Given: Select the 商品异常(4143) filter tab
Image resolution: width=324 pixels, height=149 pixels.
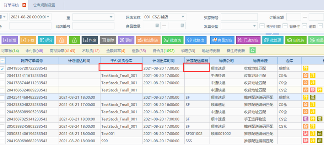Looking at the screenshot, I should 63,51.
